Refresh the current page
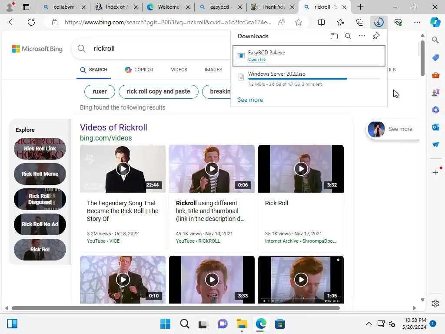445x334 pixels. [x=31, y=22]
